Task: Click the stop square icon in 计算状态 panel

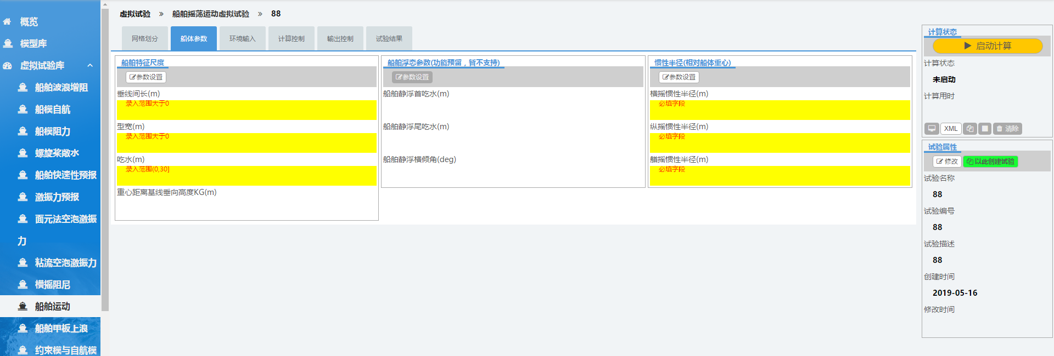Action: pyautogui.click(x=985, y=129)
